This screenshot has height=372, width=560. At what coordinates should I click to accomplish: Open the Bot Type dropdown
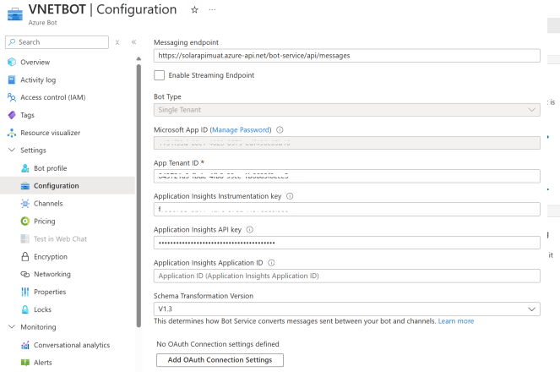(347, 110)
